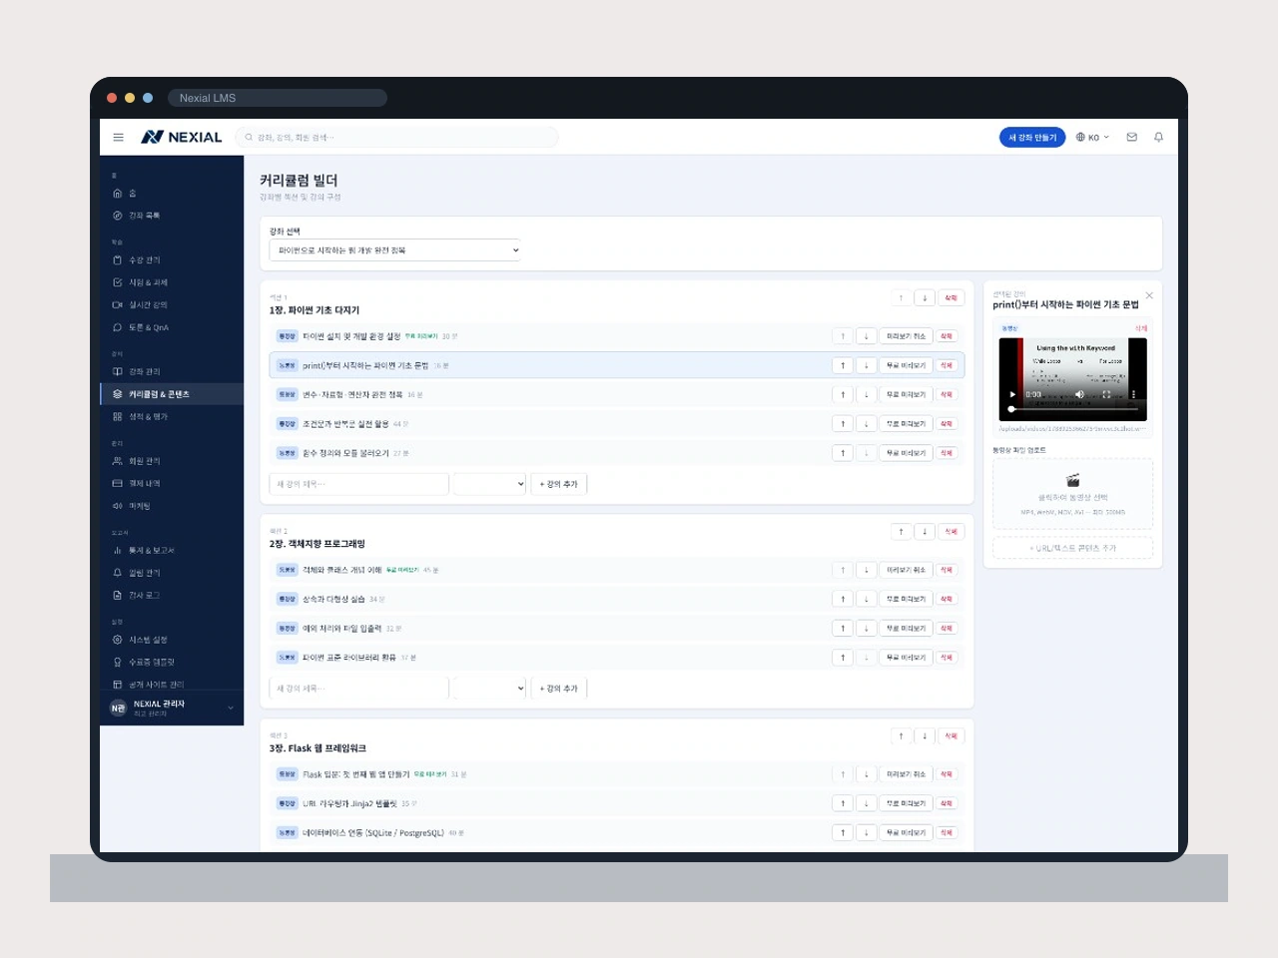This screenshot has height=958, width=1278.
Task: Open the lecture type dropdown in section 2장
Action: tap(490, 689)
